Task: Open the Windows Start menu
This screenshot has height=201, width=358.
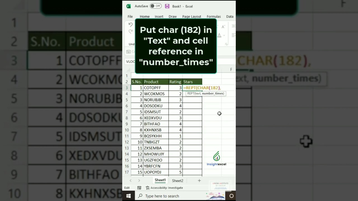Action: pyautogui.click(x=128, y=196)
